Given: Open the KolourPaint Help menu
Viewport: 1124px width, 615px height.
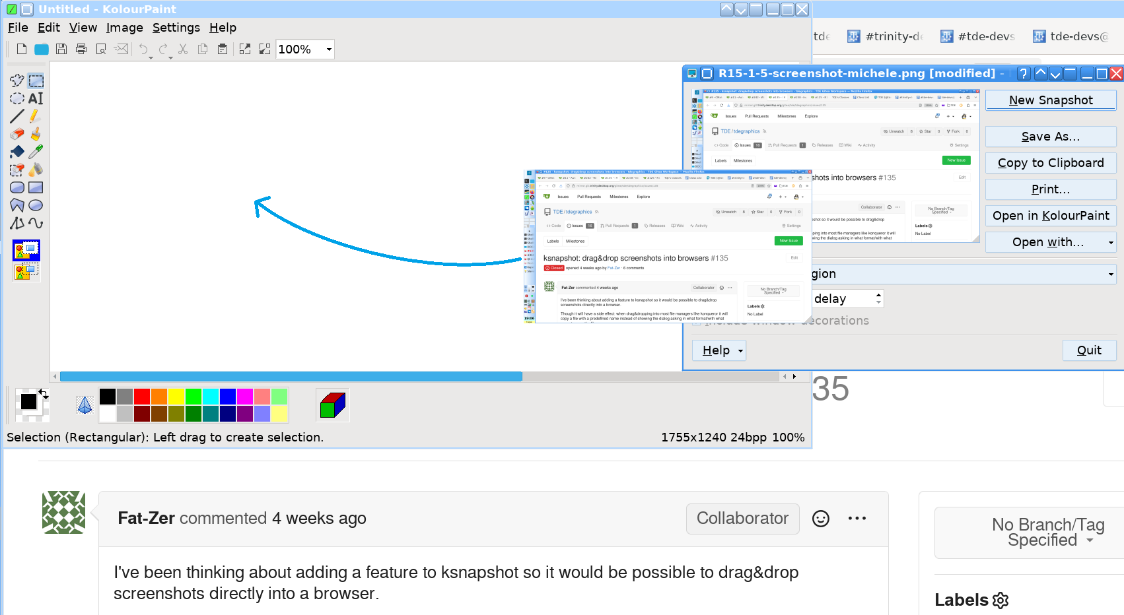Looking at the screenshot, I should click(x=223, y=28).
